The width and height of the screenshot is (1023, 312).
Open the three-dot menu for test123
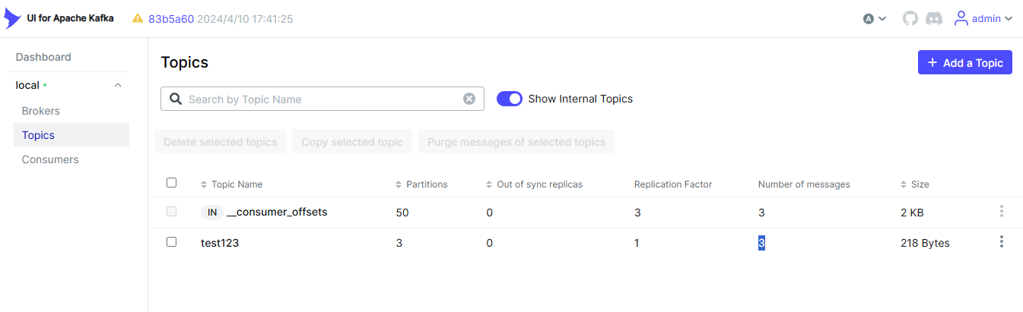click(x=1001, y=242)
